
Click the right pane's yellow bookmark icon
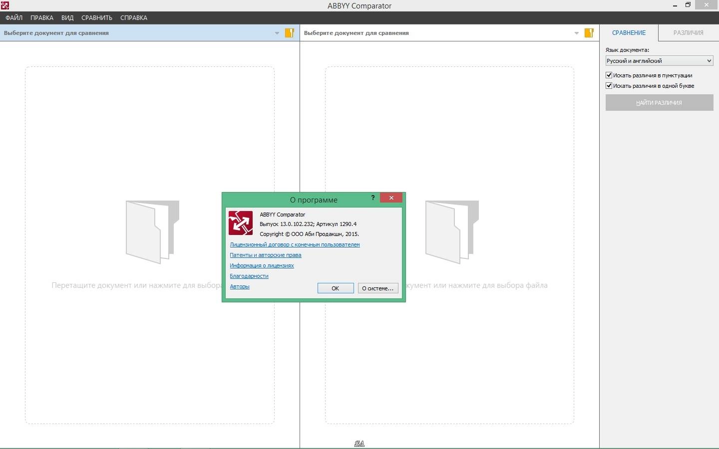click(x=589, y=33)
